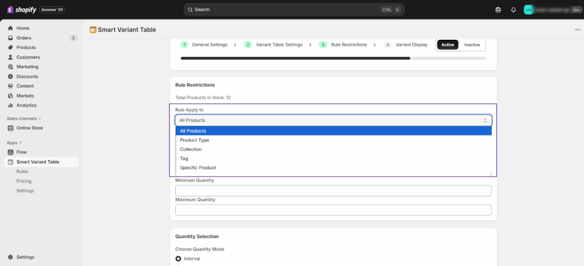Screen dimensions: 584x266
Task: Click the Home icon in sidebar
Action: click(x=10, y=28)
